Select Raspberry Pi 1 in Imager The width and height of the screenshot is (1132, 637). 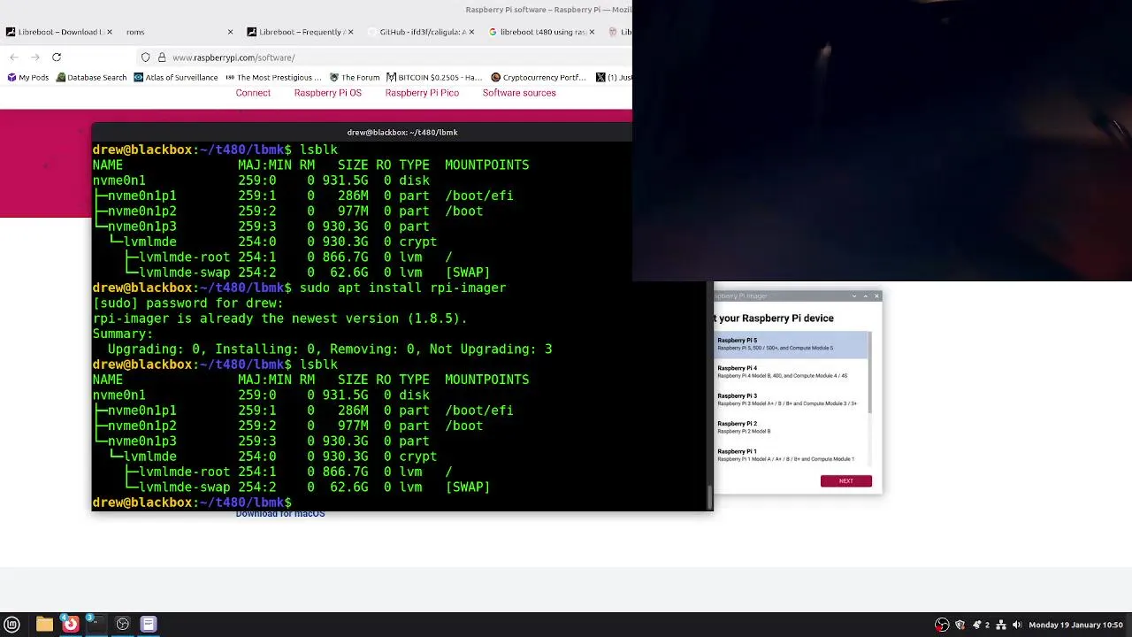(792, 455)
